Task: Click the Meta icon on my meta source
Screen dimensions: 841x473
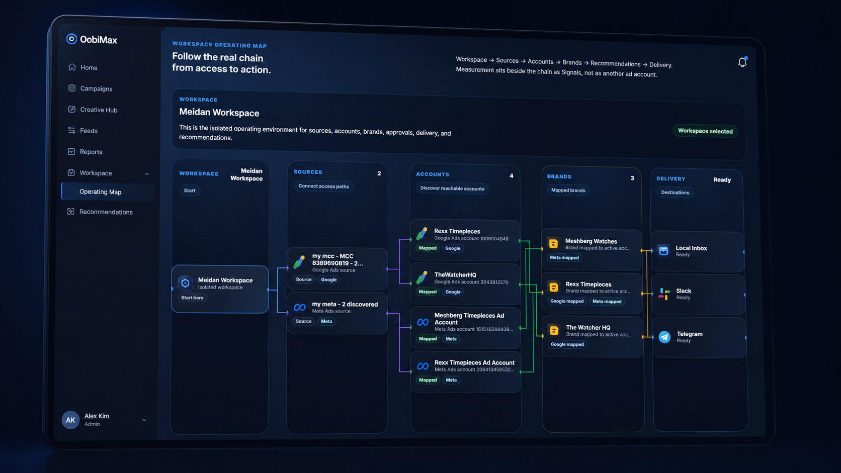Action: pyautogui.click(x=300, y=307)
